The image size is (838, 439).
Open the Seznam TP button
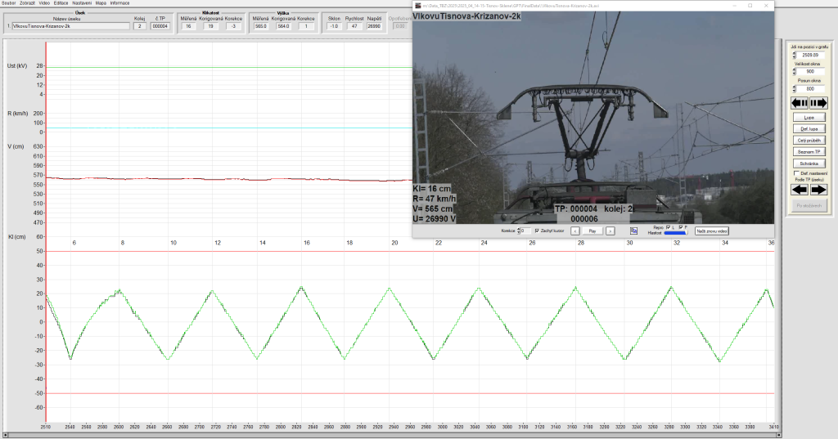click(809, 152)
